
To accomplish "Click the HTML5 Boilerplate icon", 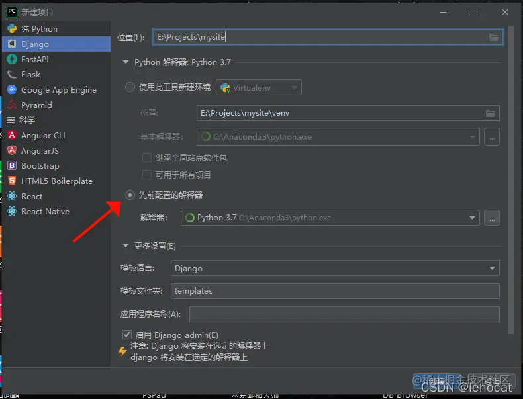I will [12, 181].
